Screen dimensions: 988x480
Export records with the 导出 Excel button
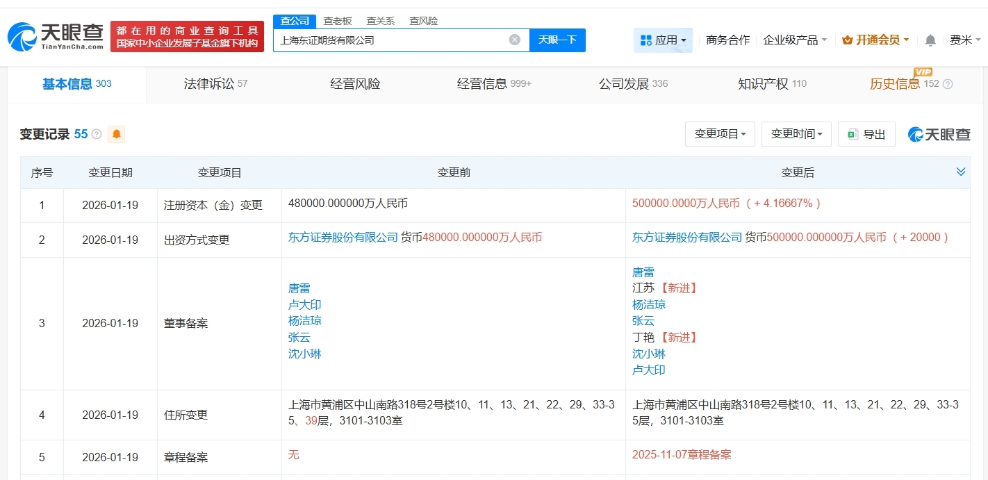point(866,134)
